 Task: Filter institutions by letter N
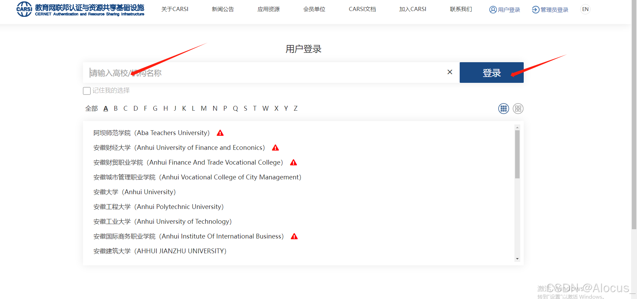coord(215,109)
